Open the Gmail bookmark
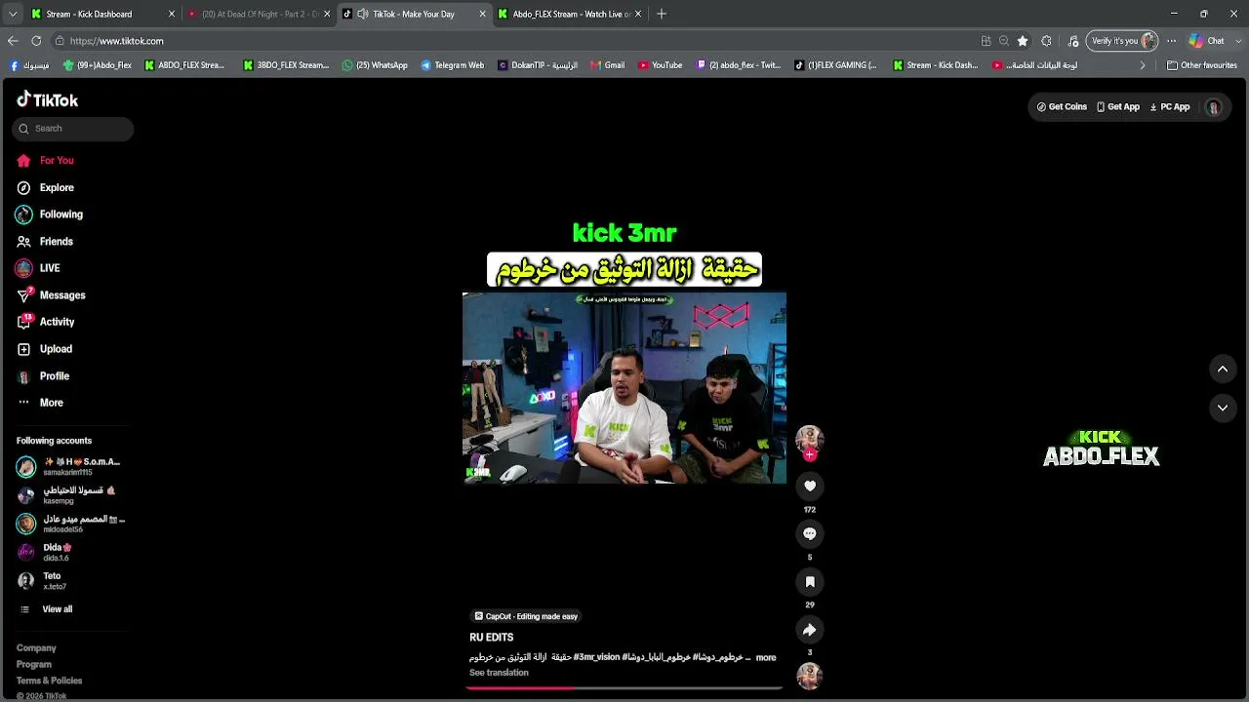The width and height of the screenshot is (1249, 702). pyautogui.click(x=607, y=65)
